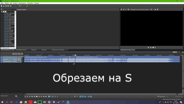
Task: Open video preview properties icon
Action: [121, 10]
